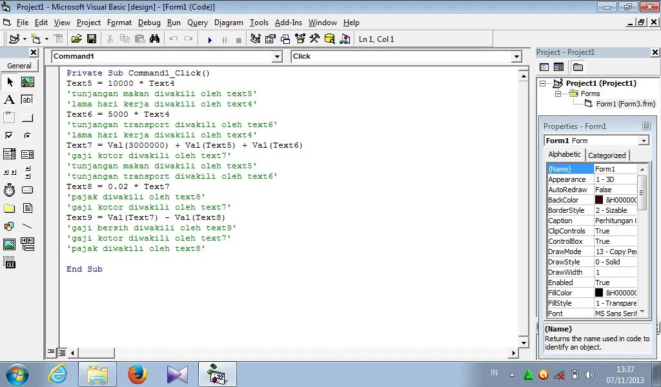Select the Timer control tool
Screen dimensions: 661x387
click(9, 190)
